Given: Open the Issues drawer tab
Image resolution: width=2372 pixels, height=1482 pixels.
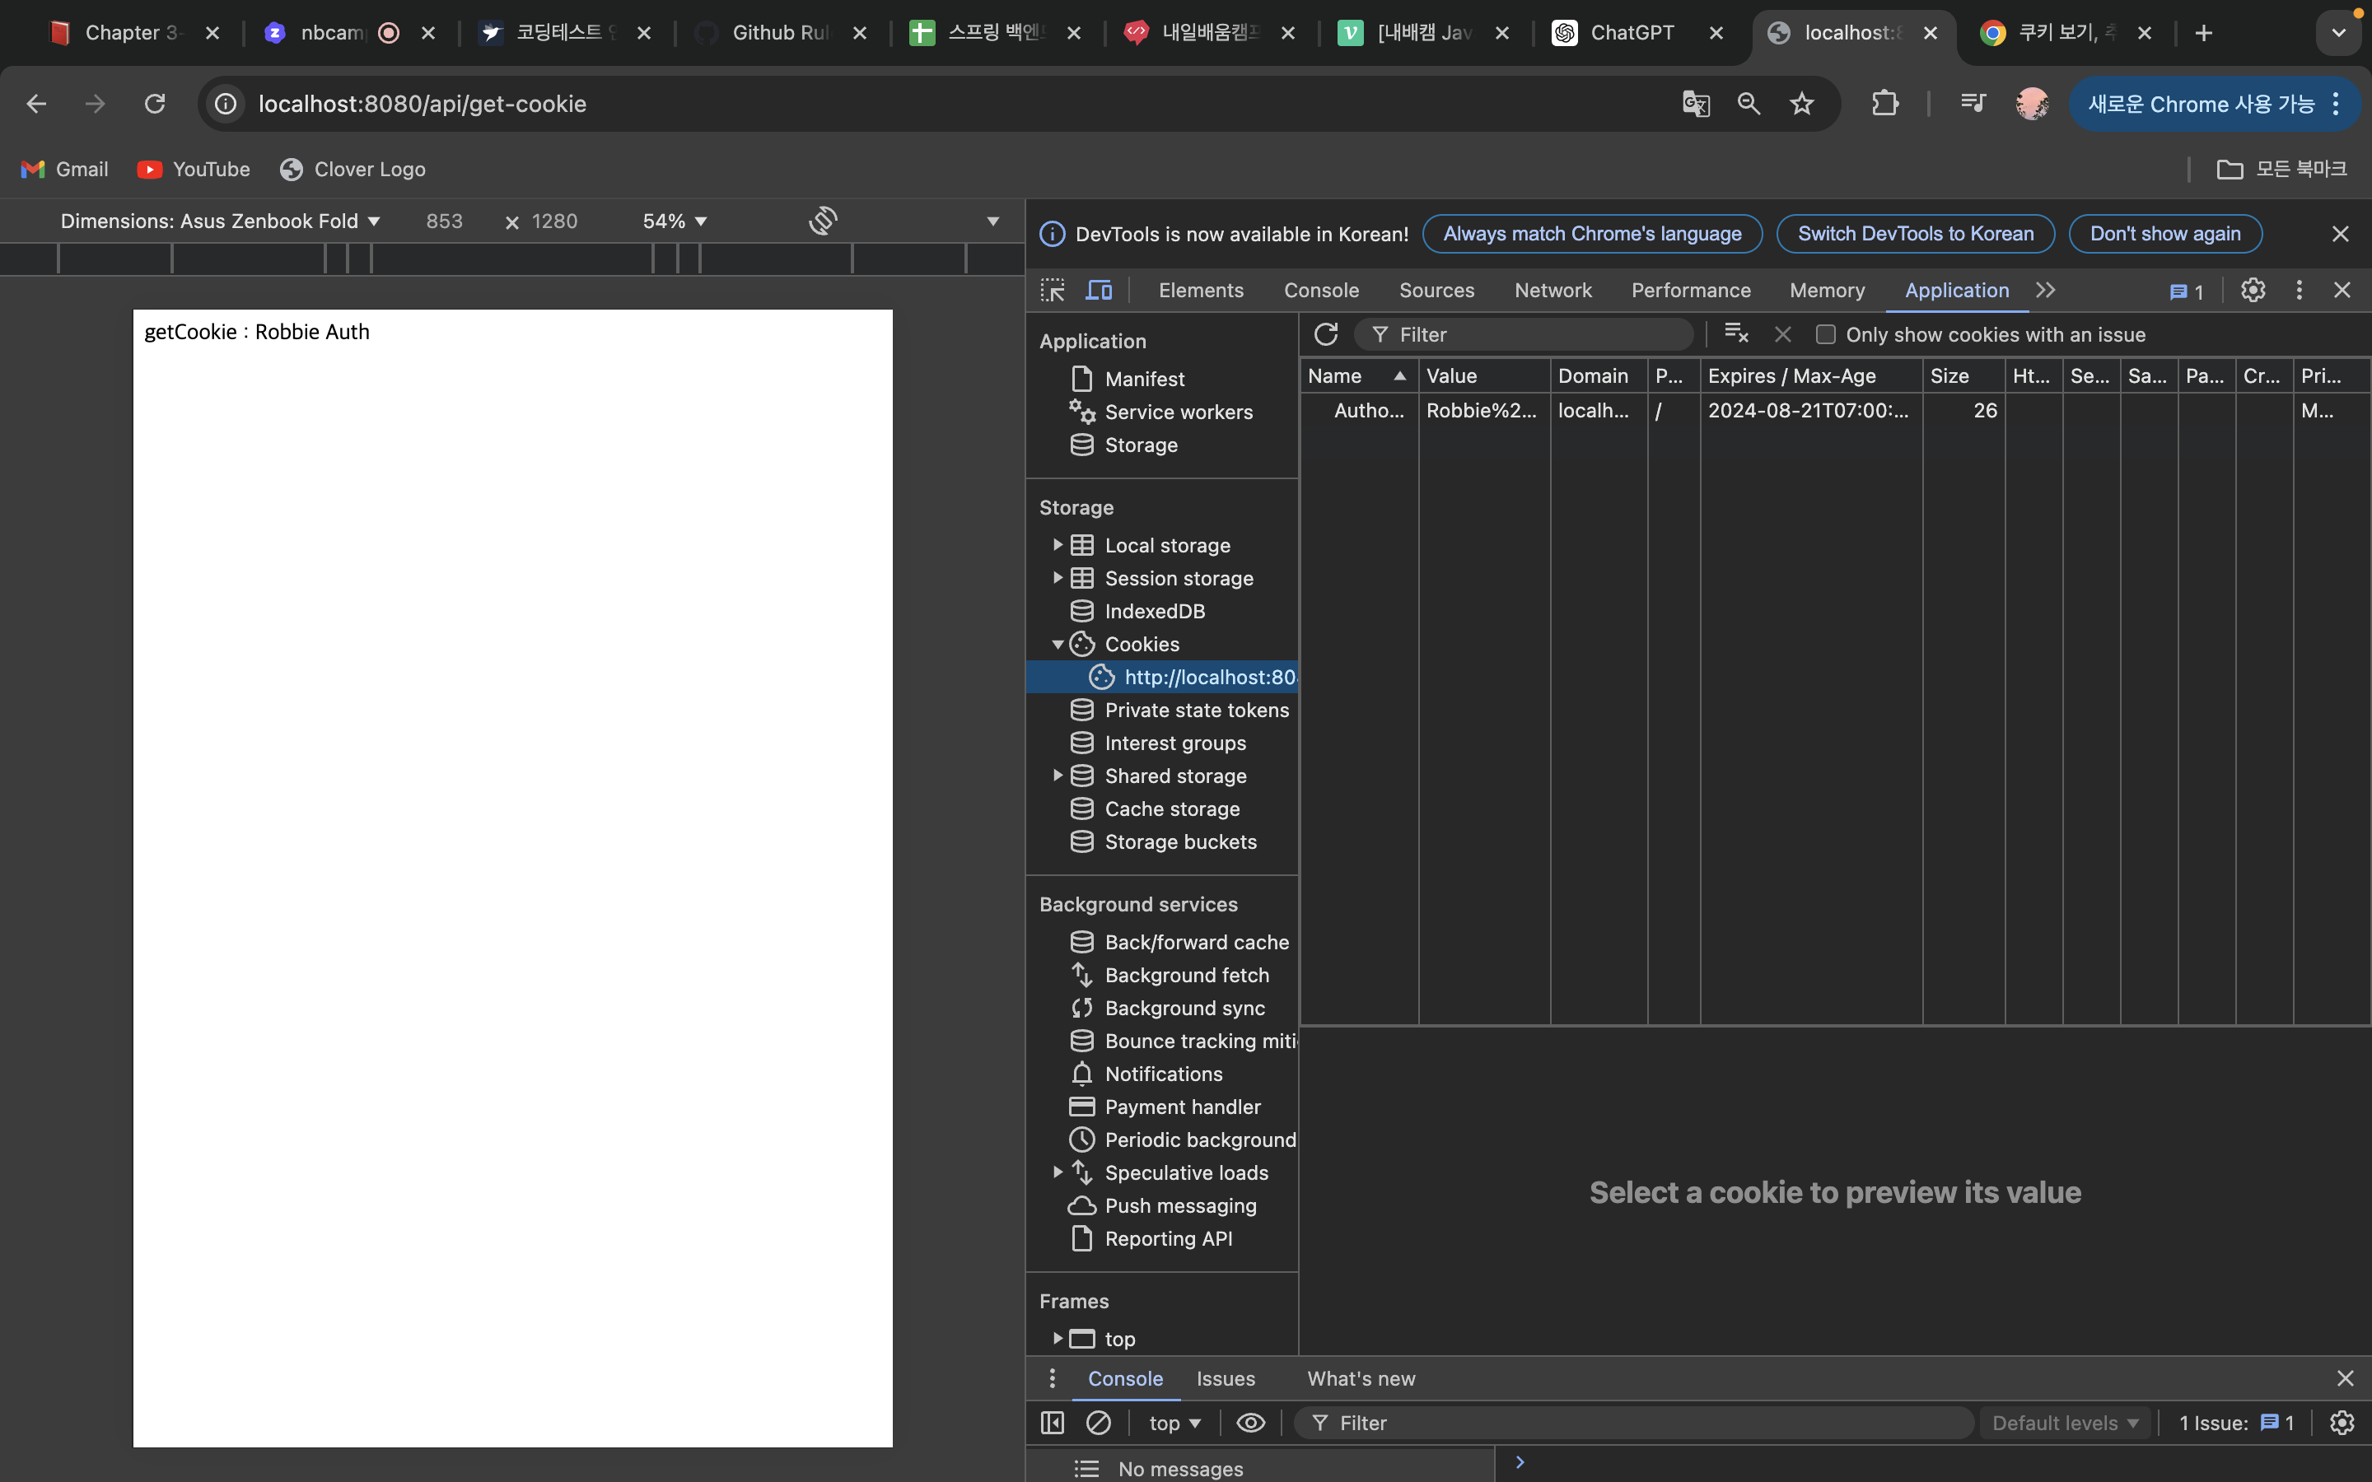Looking at the screenshot, I should point(1226,1378).
